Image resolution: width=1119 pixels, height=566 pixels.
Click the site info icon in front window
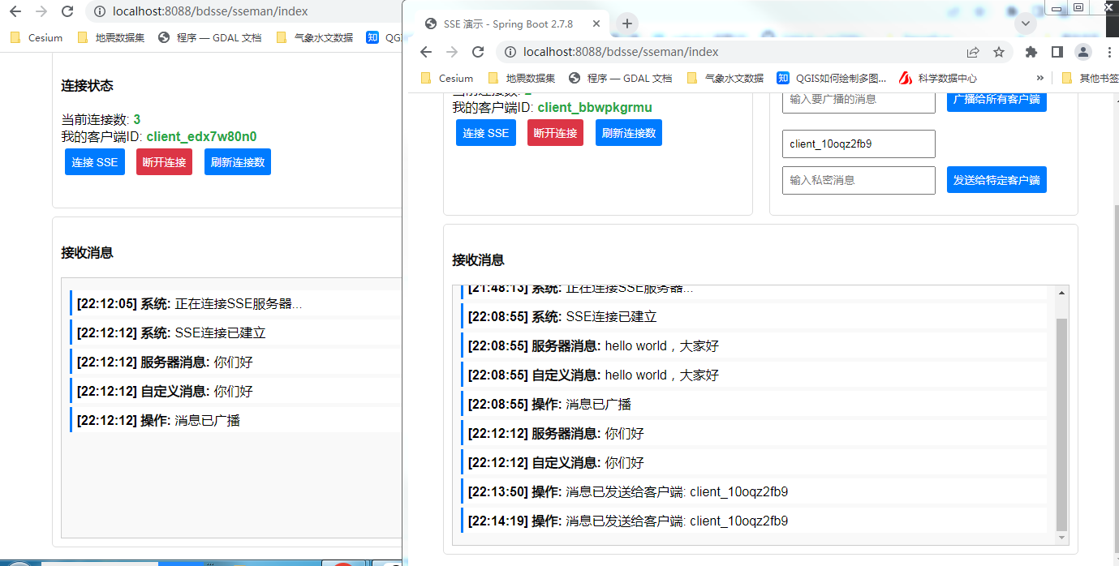510,52
